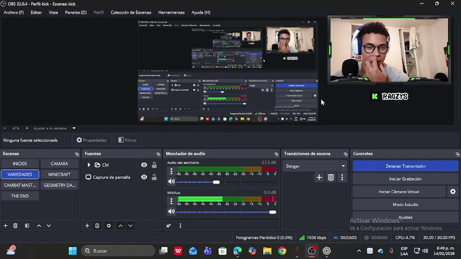
Task: Remove the scene transition trash icon
Action: click(331, 177)
